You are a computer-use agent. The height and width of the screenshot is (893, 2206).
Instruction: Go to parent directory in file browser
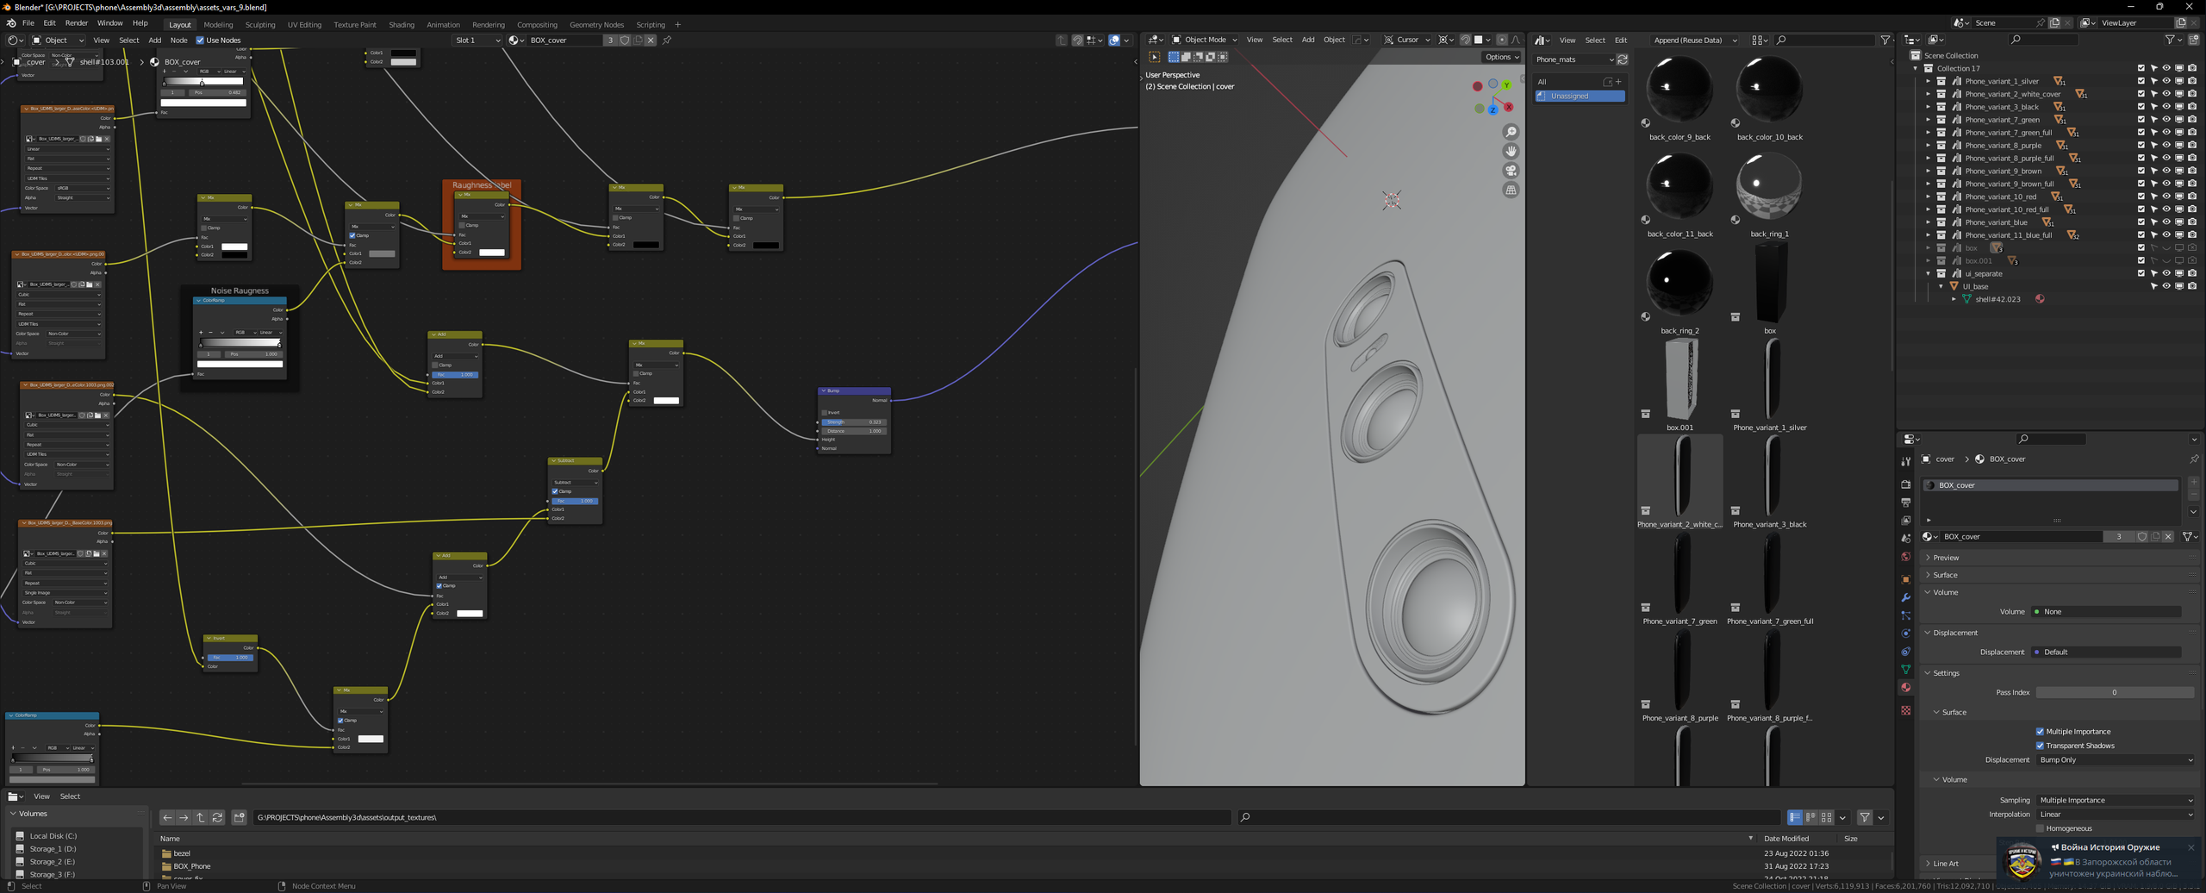[x=200, y=817]
